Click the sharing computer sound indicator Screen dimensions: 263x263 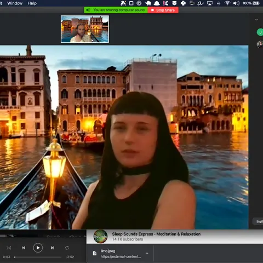click(x=116, y=10)
